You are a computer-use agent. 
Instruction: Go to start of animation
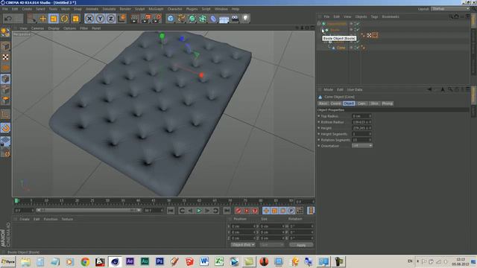tap(171, 211)
